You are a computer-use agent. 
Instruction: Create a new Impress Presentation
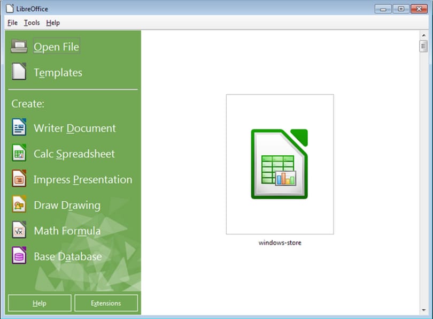pyautogui.click(x=83, y=180)
